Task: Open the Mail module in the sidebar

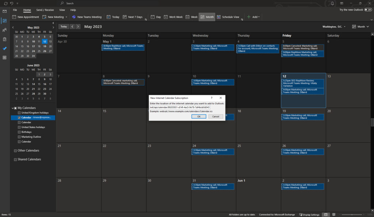Action: click(4, 11)
